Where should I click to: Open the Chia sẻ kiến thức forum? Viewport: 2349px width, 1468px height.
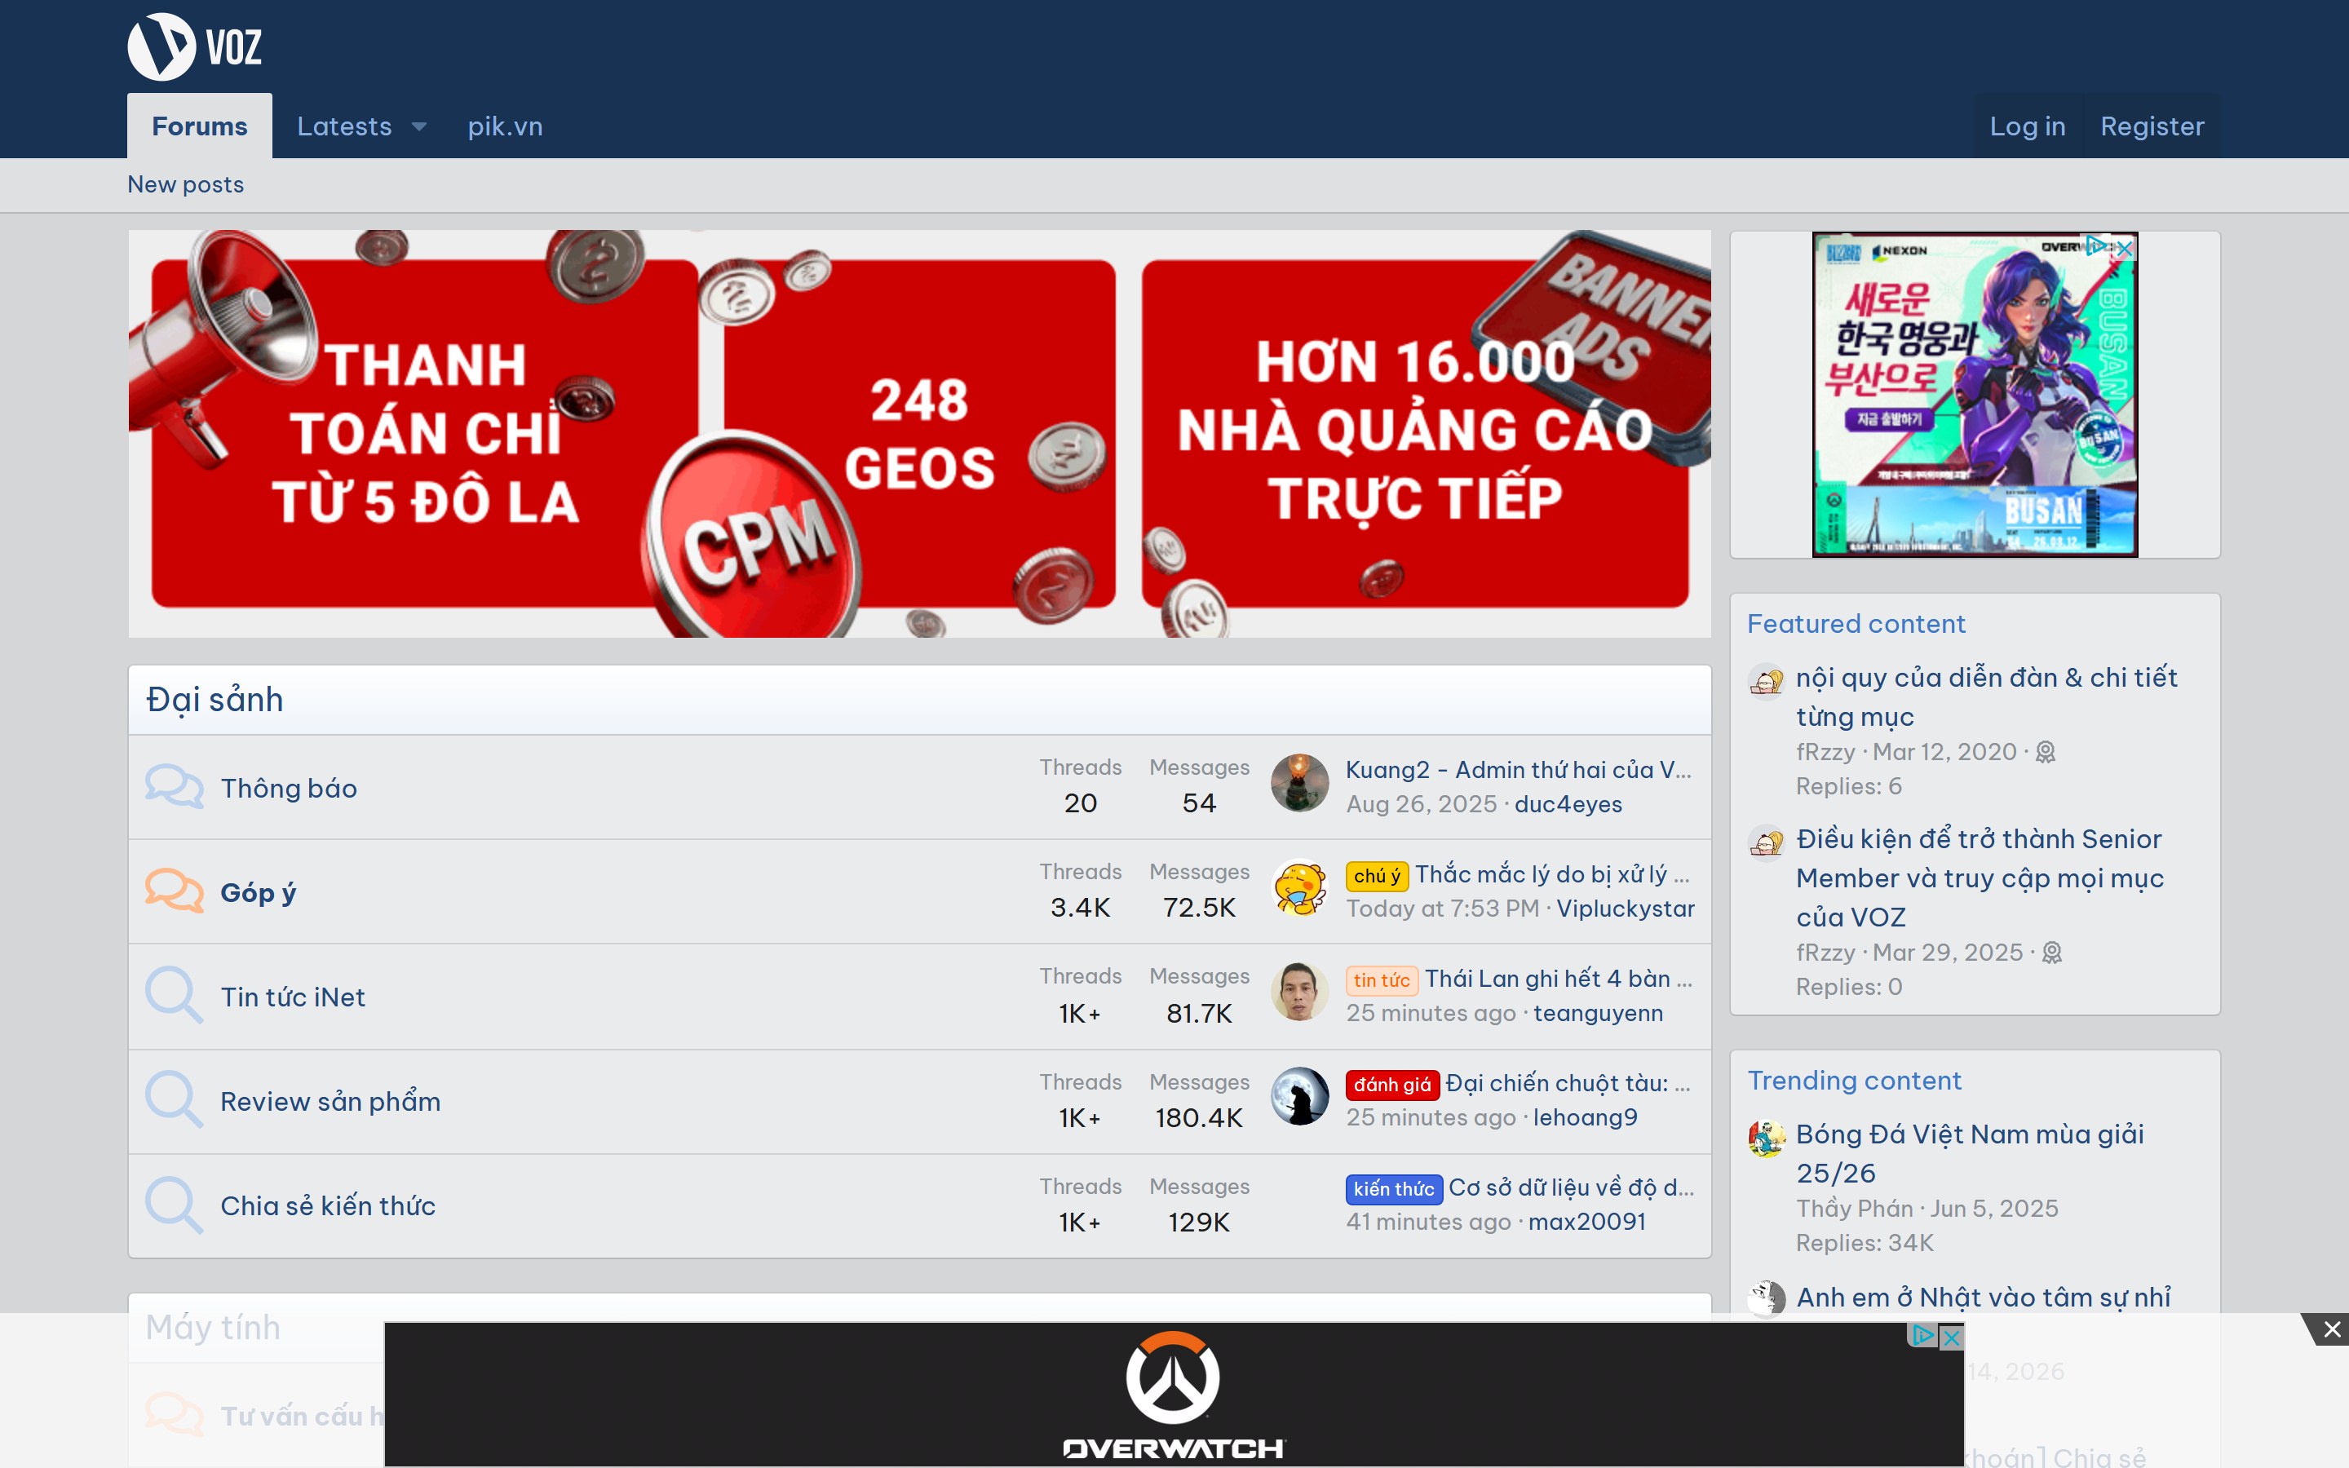pos(328,1206)
